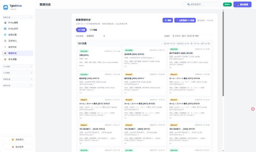The width and height of the screenshot is (256, 152).
Task: Collapse the 系统工具 sidebar group
Action: [x=18, y=17]
